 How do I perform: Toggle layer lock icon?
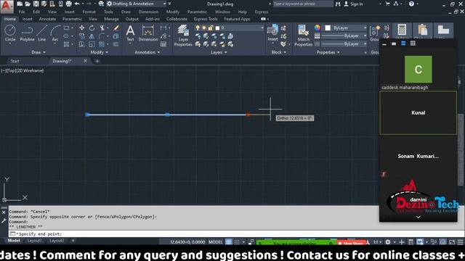point(210,28)
